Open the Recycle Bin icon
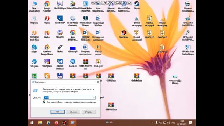The width and height of the screenshot is (224, 126). (x=34, y=19)
